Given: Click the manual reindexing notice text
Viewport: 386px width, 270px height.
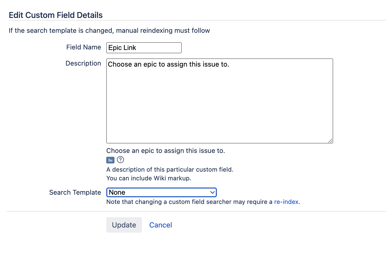Looking at the screenshot, I should (109, 30).
